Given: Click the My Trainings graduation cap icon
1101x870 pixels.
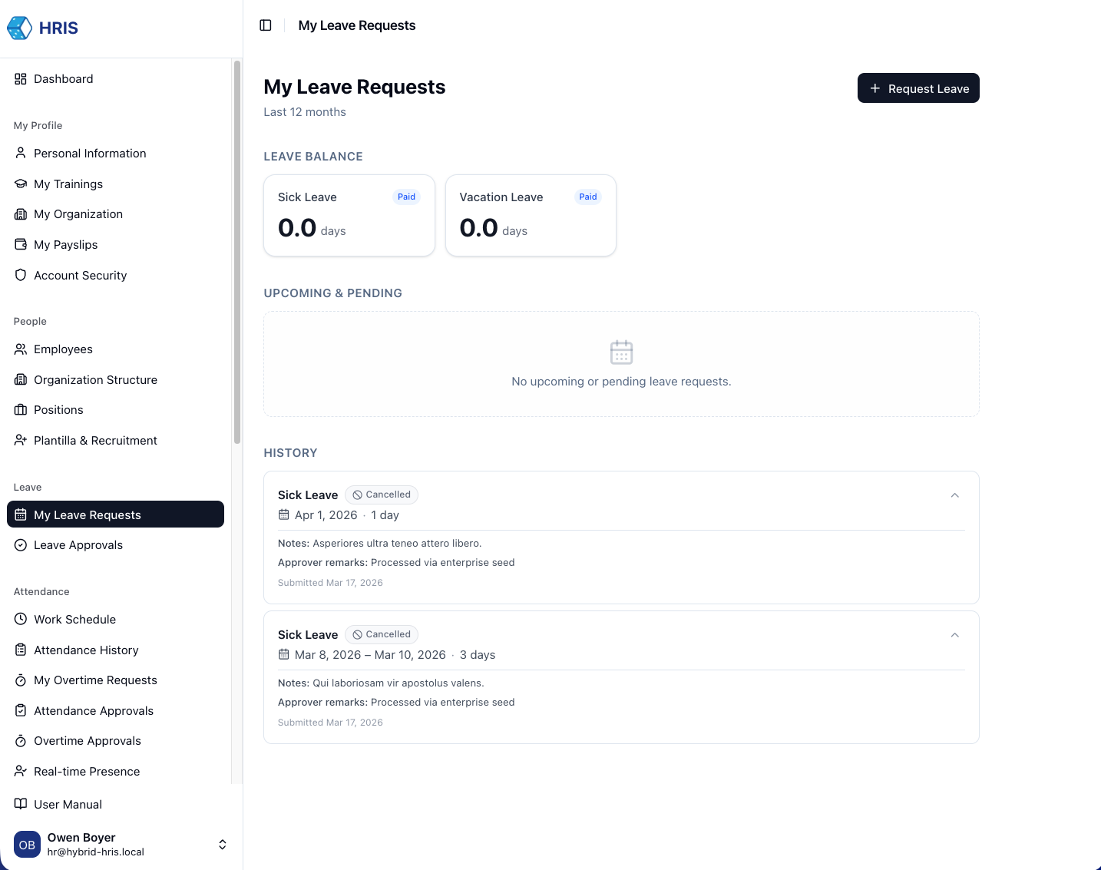Looking at the screenshot, I should point(21,184).
